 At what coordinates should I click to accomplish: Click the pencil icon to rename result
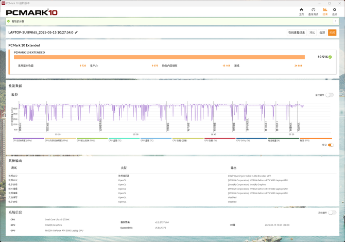76,32
